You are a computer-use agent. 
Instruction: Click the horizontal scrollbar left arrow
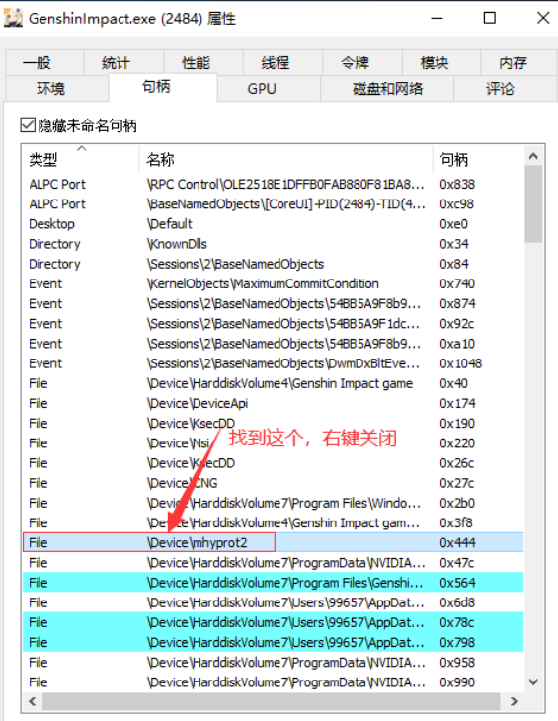[x=33, y=701]
